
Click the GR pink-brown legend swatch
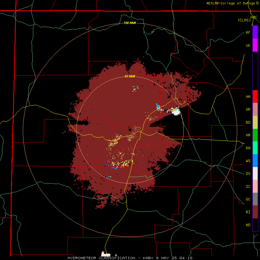tap(255, 109)
